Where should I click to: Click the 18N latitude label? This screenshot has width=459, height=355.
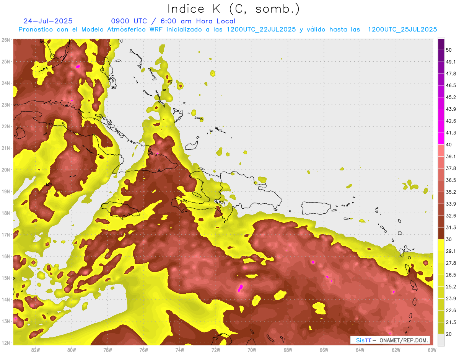tap(6, 213)
